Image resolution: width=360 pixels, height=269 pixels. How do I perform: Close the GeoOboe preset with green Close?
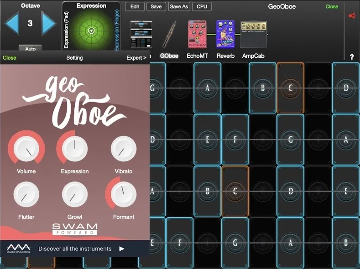tap(332, 7)
